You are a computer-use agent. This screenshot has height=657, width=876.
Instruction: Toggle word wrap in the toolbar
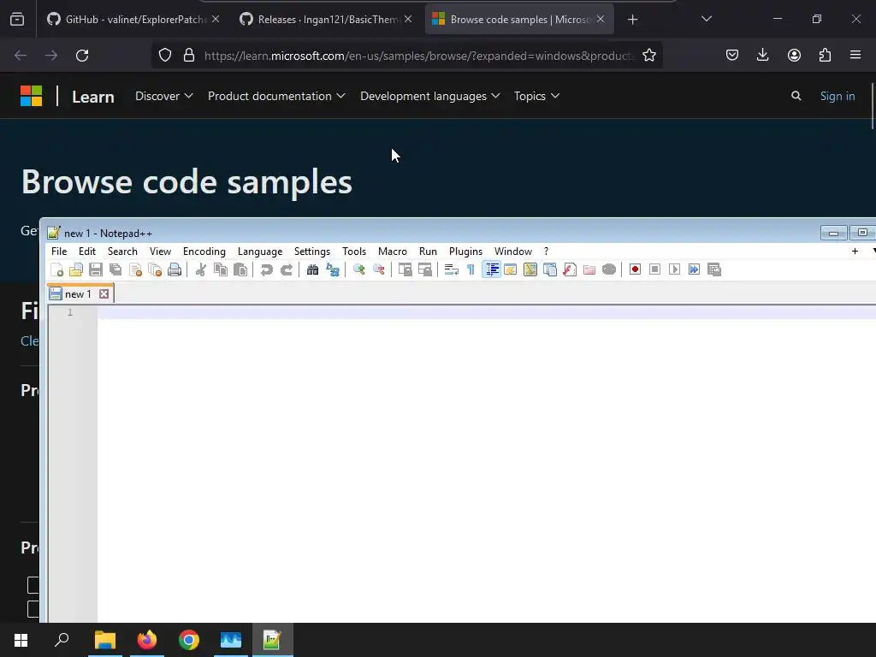[452, 269]
